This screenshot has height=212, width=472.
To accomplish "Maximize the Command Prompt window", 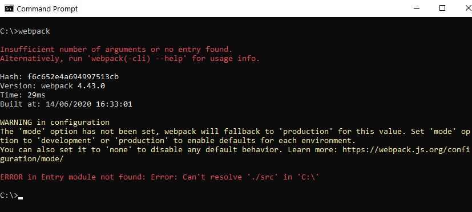I will pos(442,9).
